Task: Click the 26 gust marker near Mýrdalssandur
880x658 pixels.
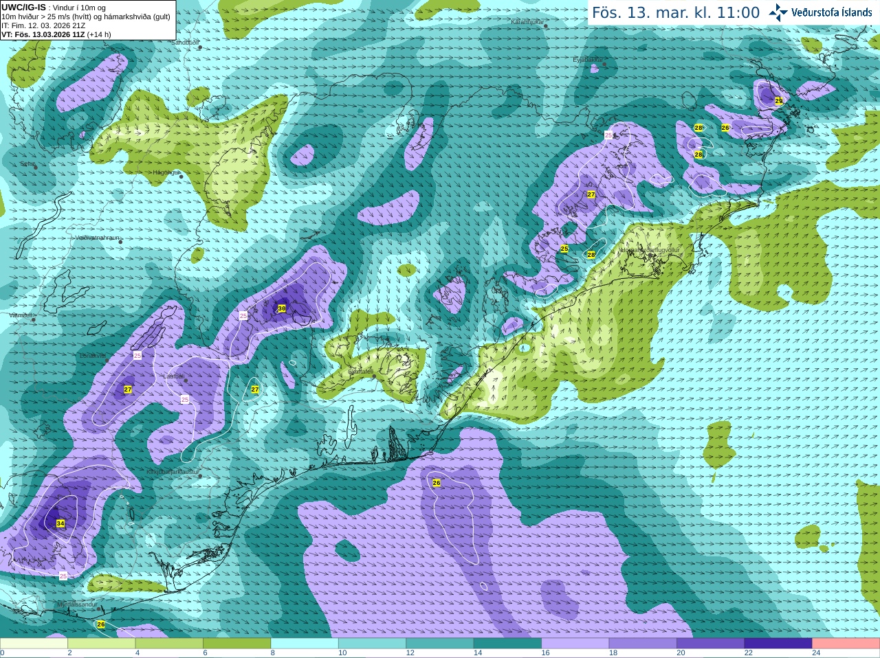Action: point(101,624)
